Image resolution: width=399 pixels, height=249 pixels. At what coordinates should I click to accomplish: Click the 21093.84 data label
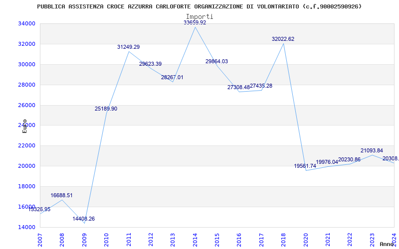372,151
